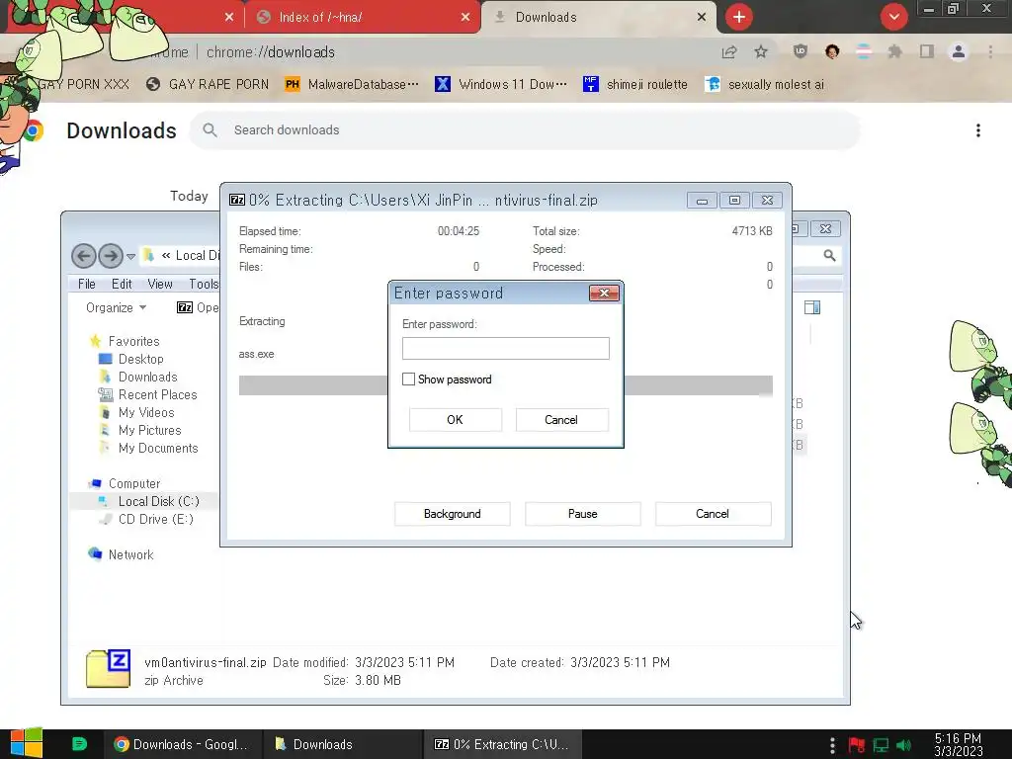Click the vm0antivirus-final.zip archive icon
This screenshot has height=759, width=1012.
[x=109, y=669]
